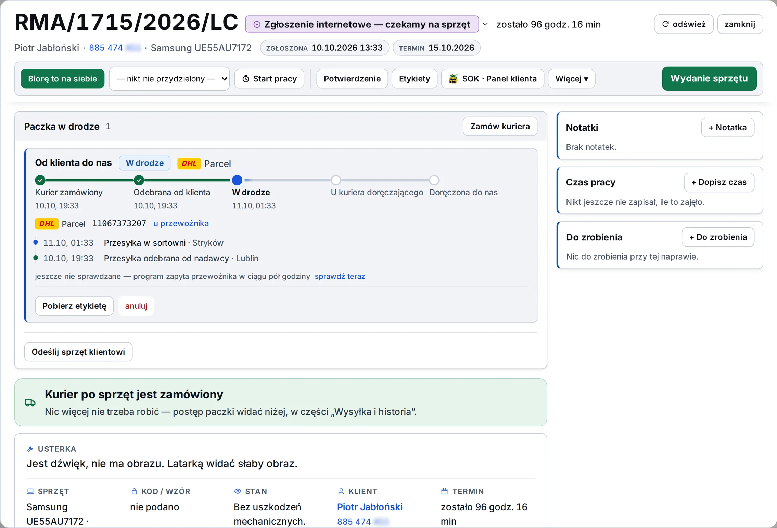Click 'Odeślij sprzęt klientowi' button

(78, 352)
